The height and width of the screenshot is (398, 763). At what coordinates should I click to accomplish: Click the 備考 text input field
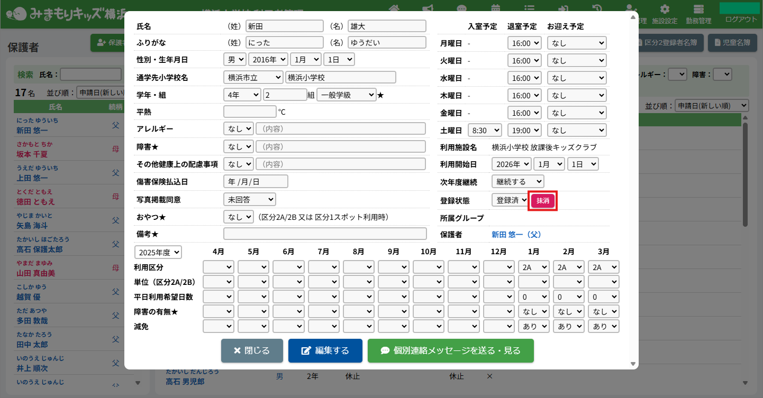click(x=325, y=234)
